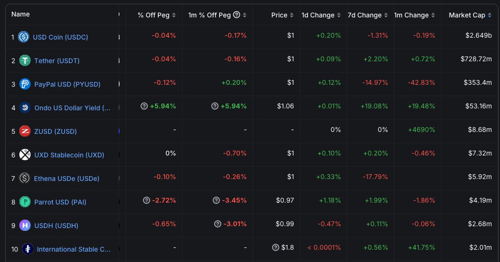Open Tether (USDT) link

[57, 61]
